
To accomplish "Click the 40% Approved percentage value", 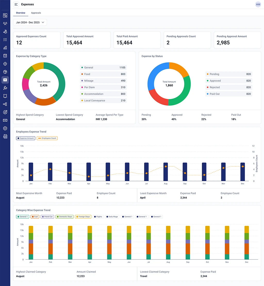I will tap(174, 119).
